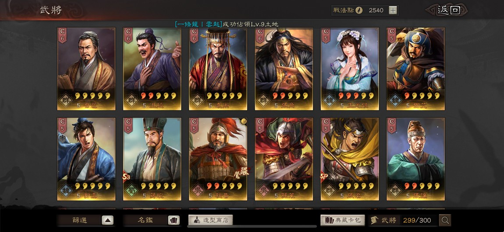Tap the plus icon beside 戰法點

pos(393,10)
